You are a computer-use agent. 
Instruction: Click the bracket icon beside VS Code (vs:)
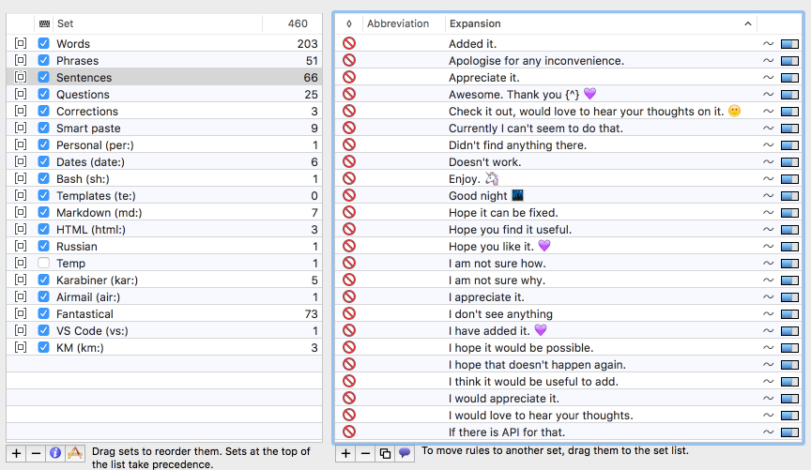coord(20,330)
